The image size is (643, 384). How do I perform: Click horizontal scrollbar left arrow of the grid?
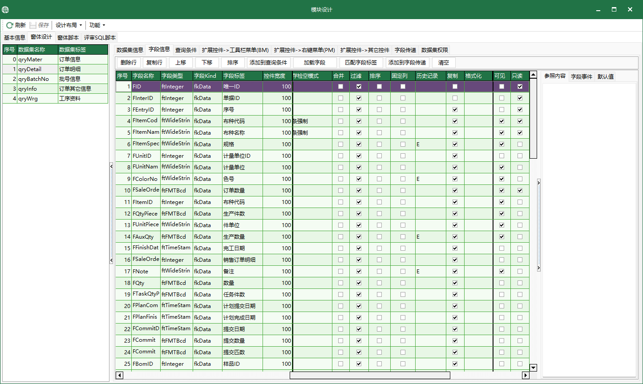tap(119, 376)
